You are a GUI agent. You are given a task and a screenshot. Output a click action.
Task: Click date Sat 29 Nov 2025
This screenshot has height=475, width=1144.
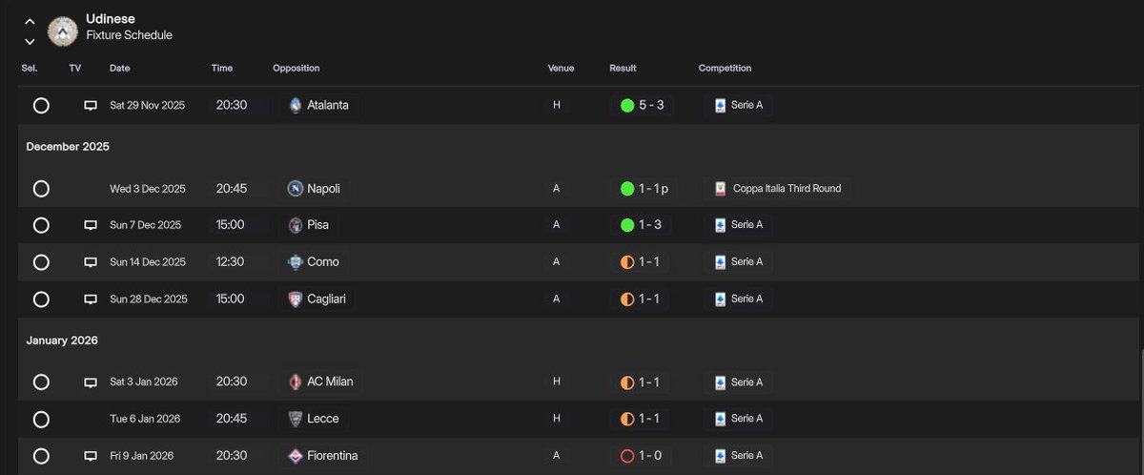(148, 105)
